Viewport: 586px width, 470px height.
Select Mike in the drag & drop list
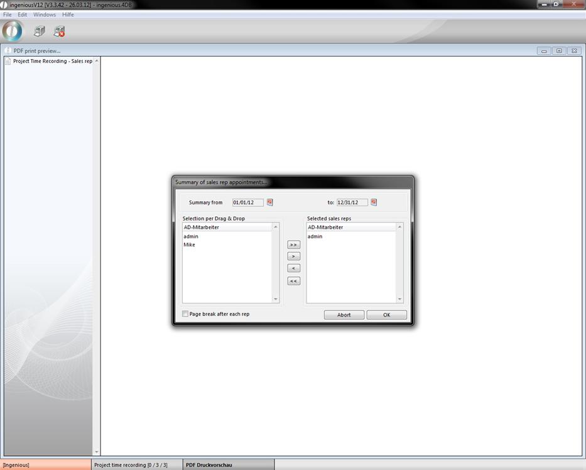pyautogui.click(x=189, y=245)
